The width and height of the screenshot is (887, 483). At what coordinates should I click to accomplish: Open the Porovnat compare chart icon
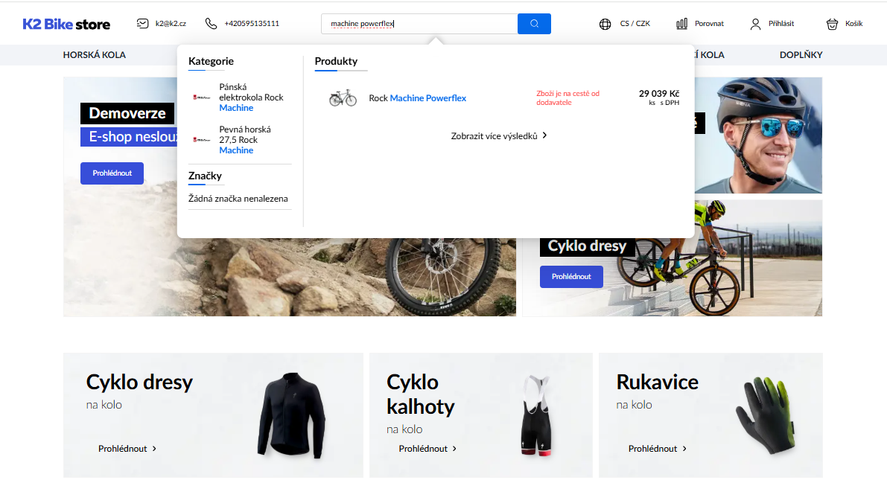681,24
